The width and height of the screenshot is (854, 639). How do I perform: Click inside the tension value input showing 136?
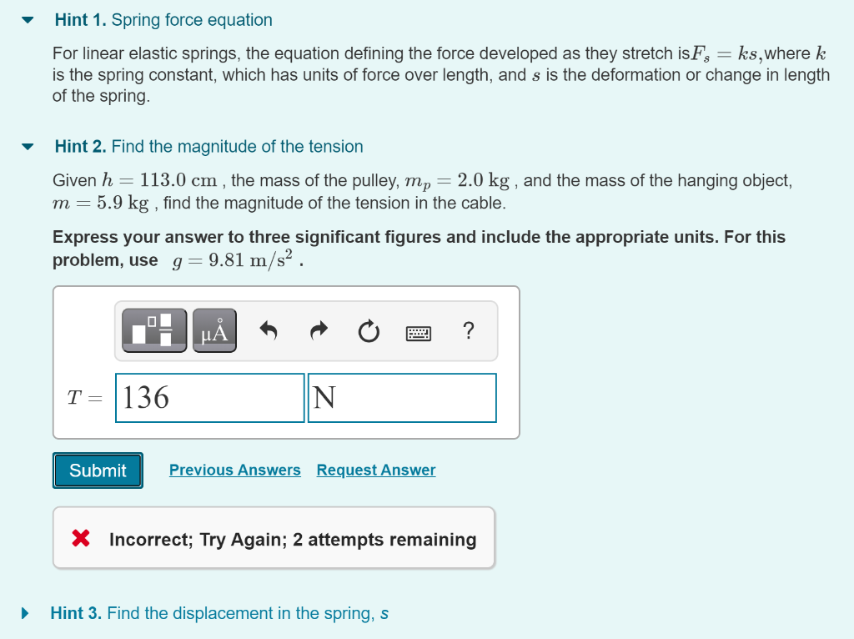click(208, 398)
